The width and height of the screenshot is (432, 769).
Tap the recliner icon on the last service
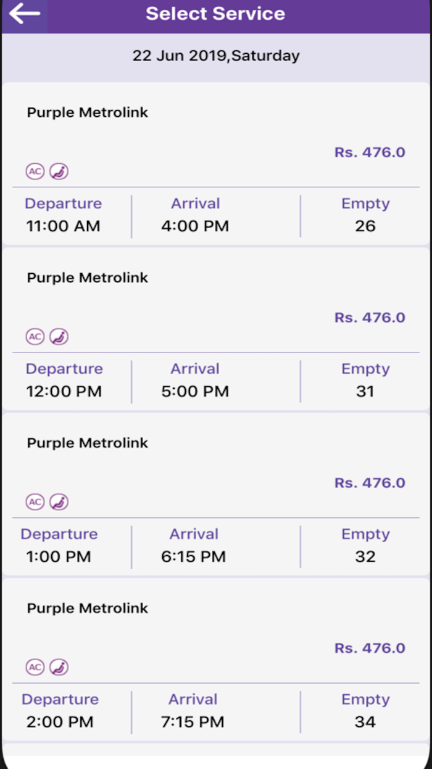[59, 667]
